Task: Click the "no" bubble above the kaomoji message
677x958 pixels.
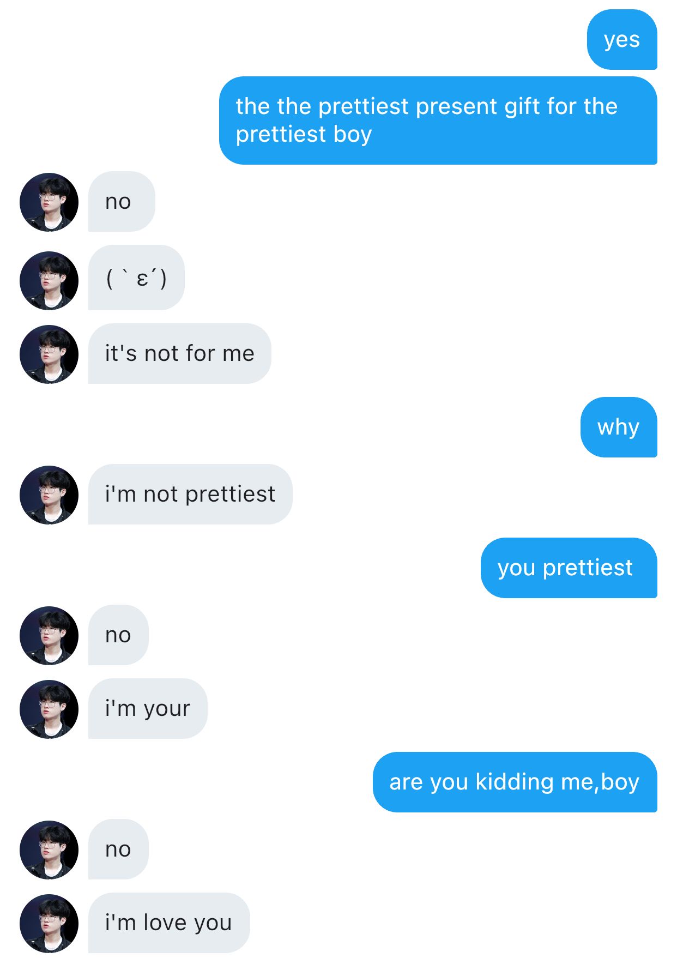Action: (x=122, y=202)
